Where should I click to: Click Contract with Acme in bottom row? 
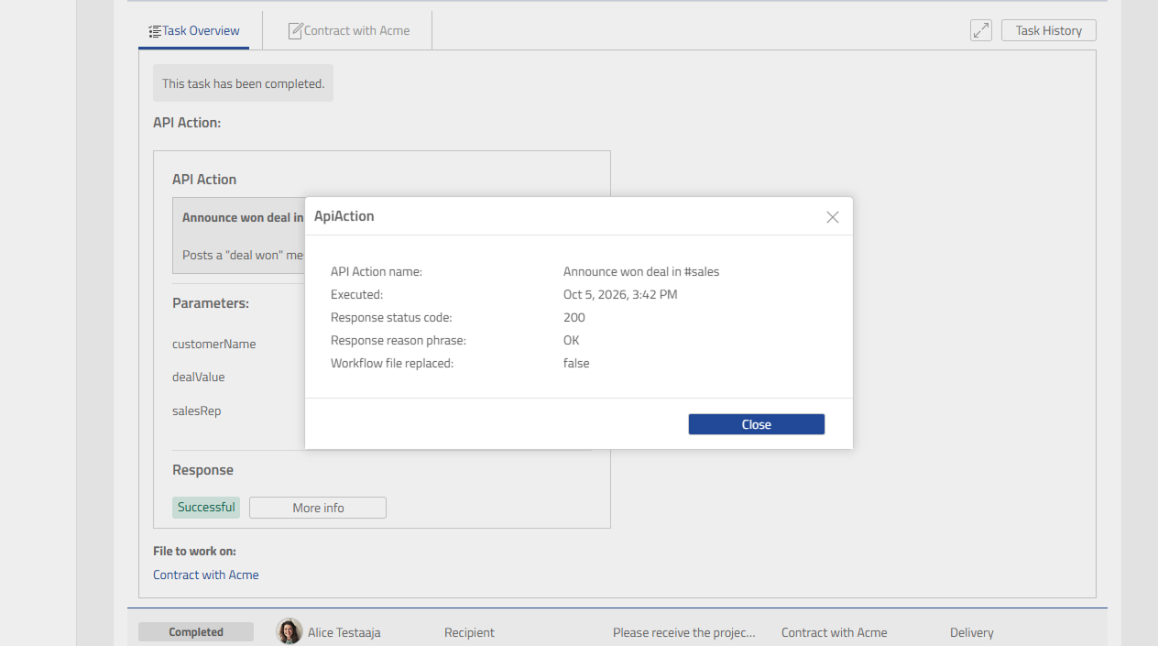click(x=835, y=632)
